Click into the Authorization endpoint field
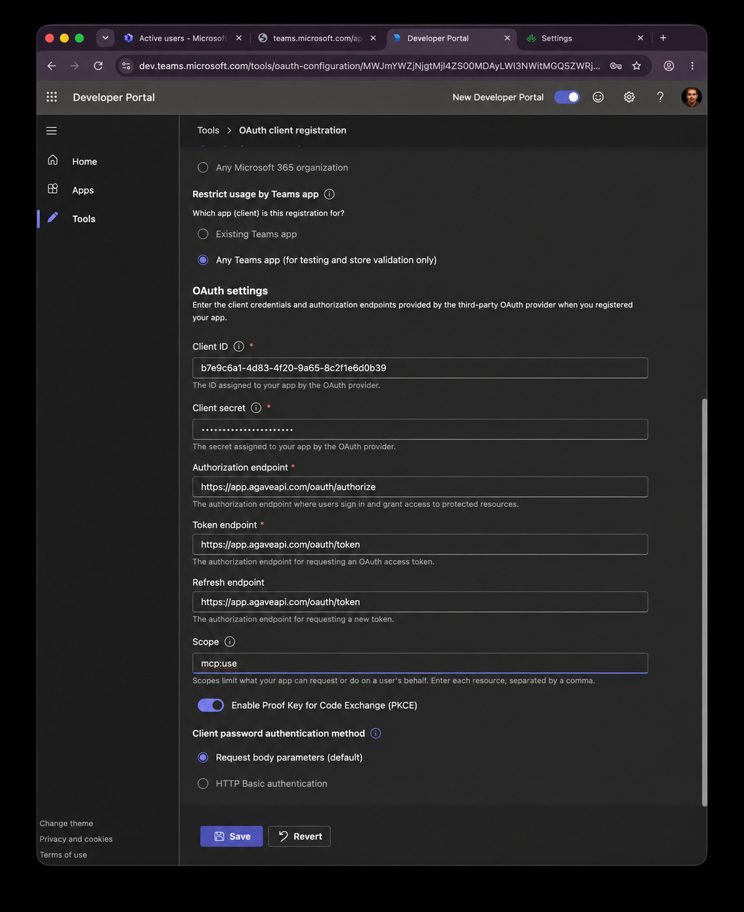 click(420, 487)
